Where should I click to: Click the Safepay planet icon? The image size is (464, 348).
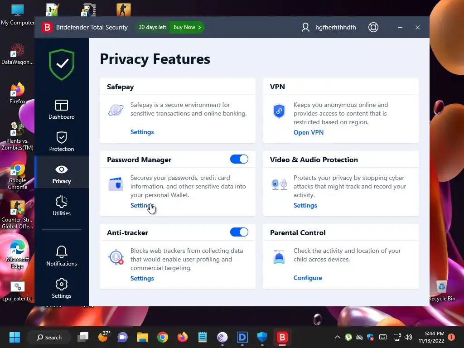point(116,110)
